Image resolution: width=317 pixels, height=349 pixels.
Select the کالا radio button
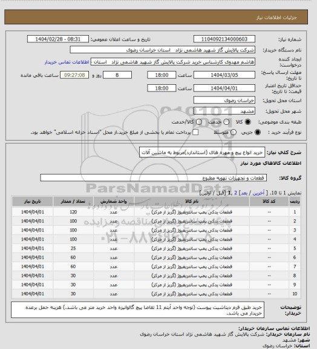[247, 122]
